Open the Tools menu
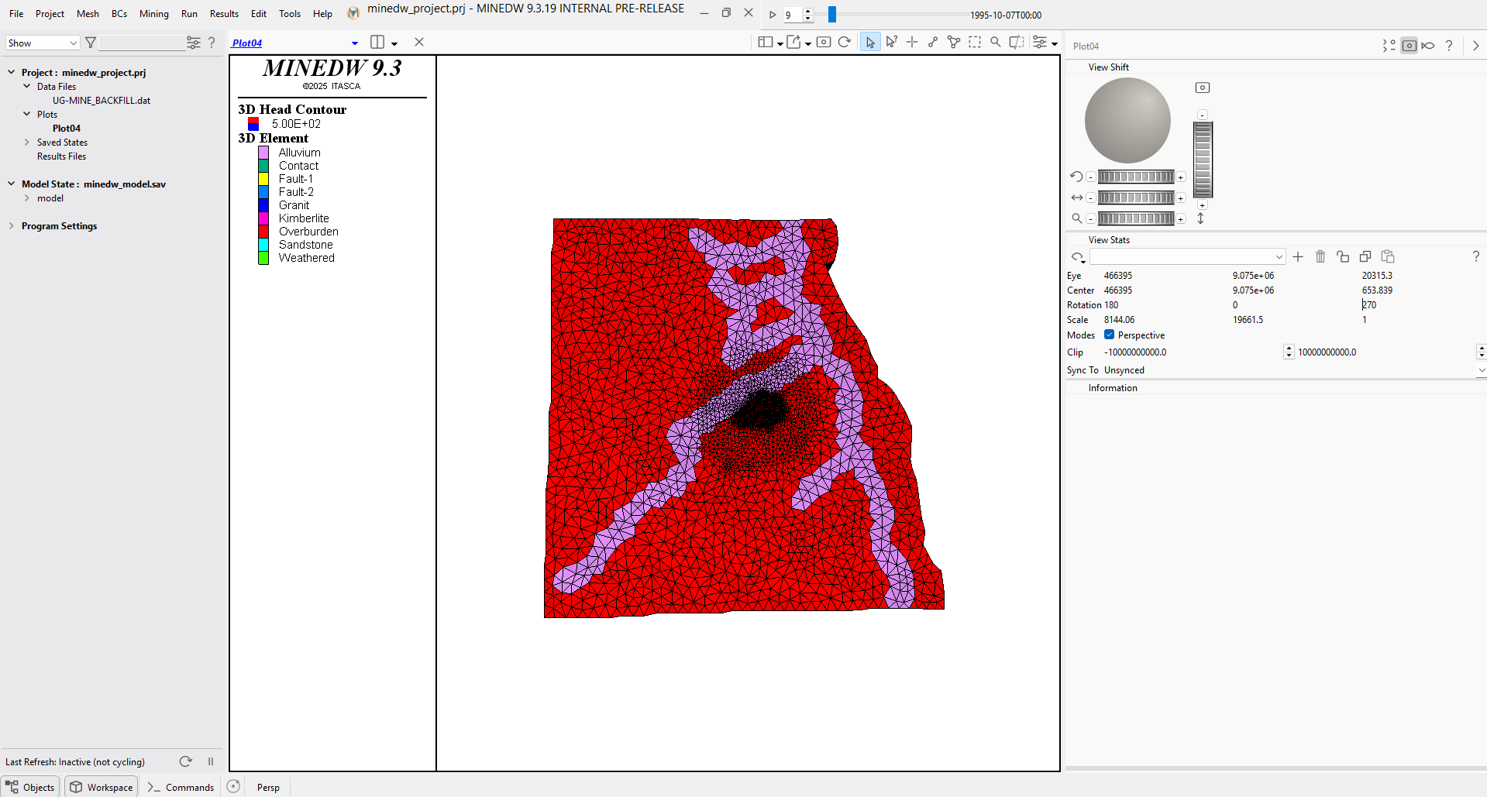The width and height of the screenshot is (1487, 797). (290, 14)
